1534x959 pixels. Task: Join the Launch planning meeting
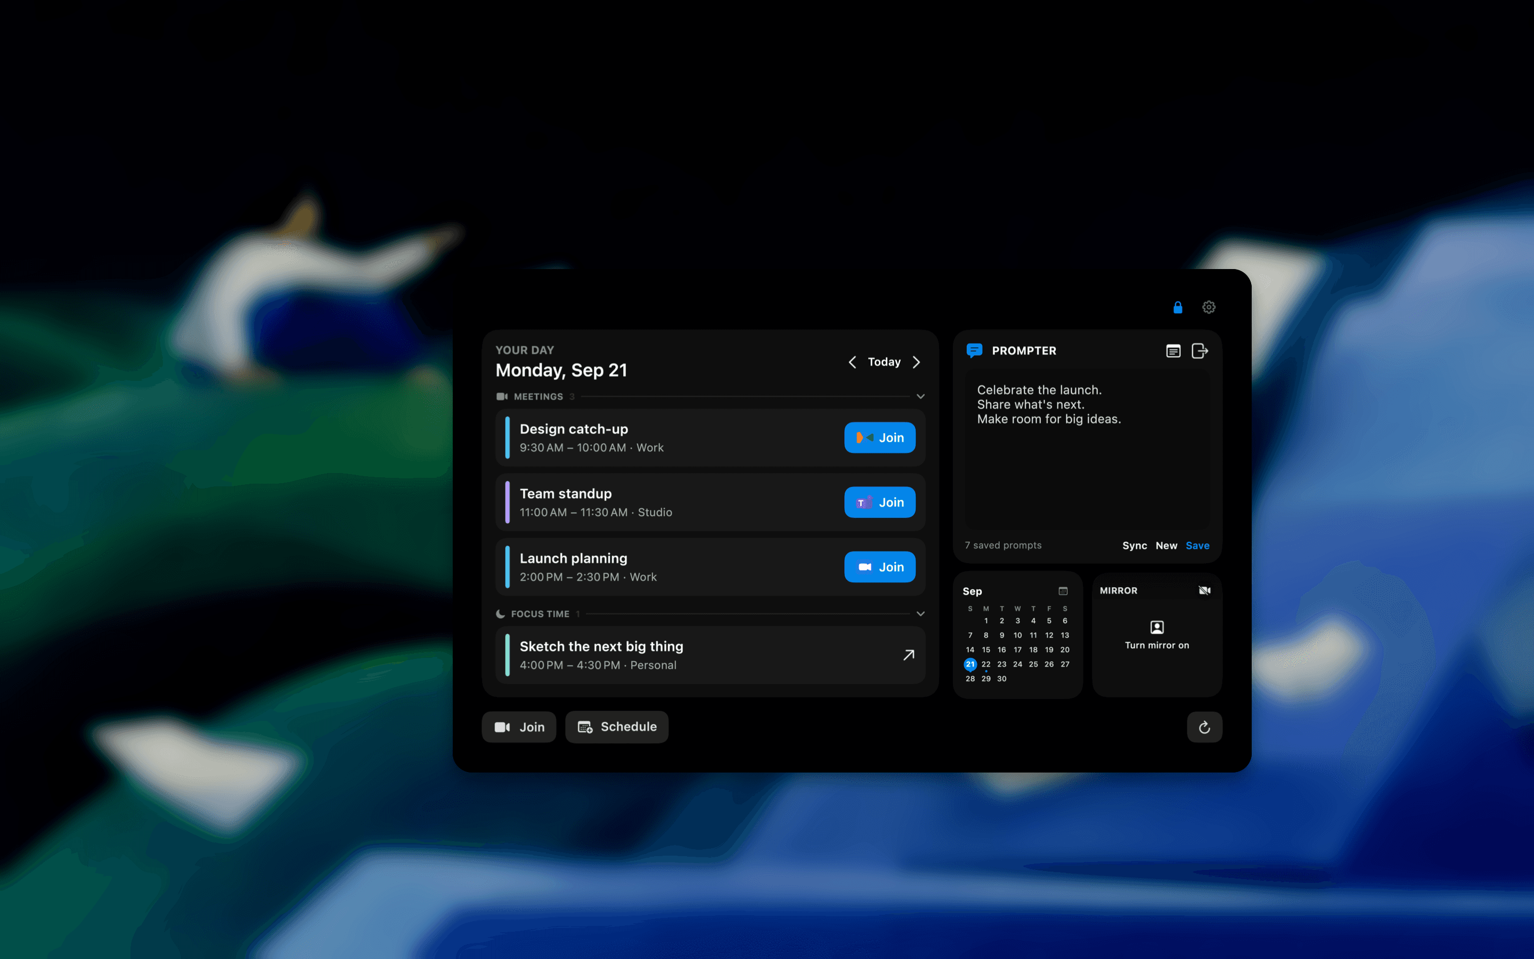tap(880, 567)
